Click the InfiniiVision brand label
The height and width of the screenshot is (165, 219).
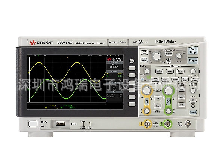(166, 42)
